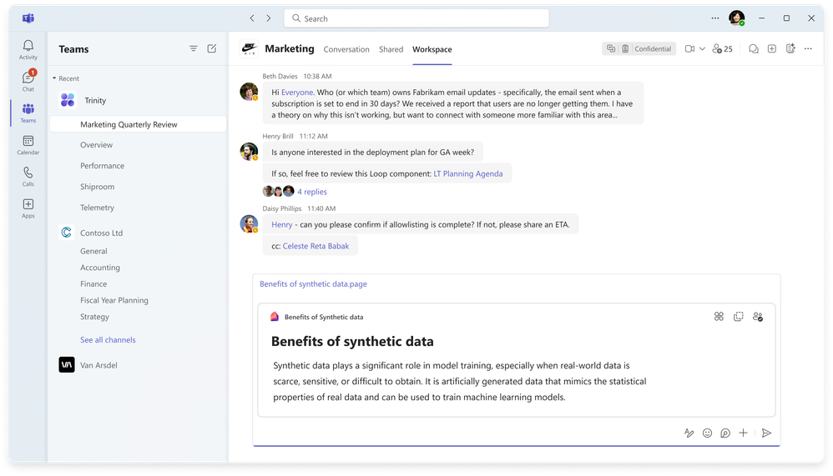The height and width of the screenshot is (476, 833).
Task: Open the Calls app
Action: click(x=28, y=176)
